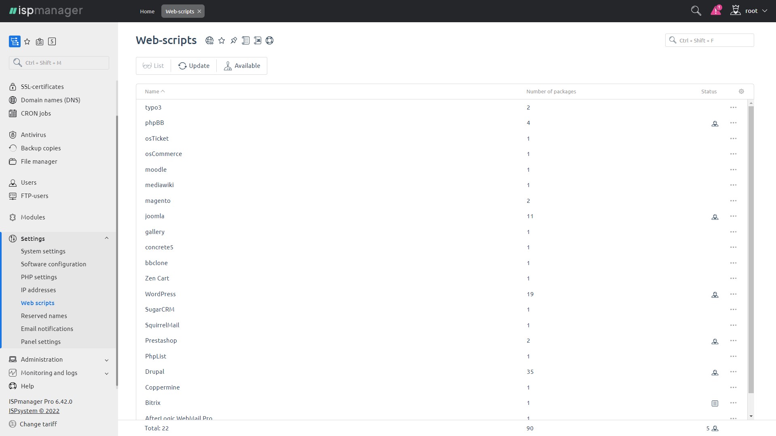Open PHP settings submenu item

coord(39,277)
